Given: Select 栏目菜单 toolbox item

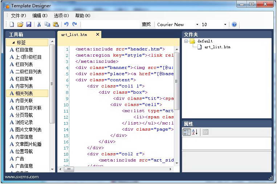Looking at the screenshot, I should pos(27,79).
